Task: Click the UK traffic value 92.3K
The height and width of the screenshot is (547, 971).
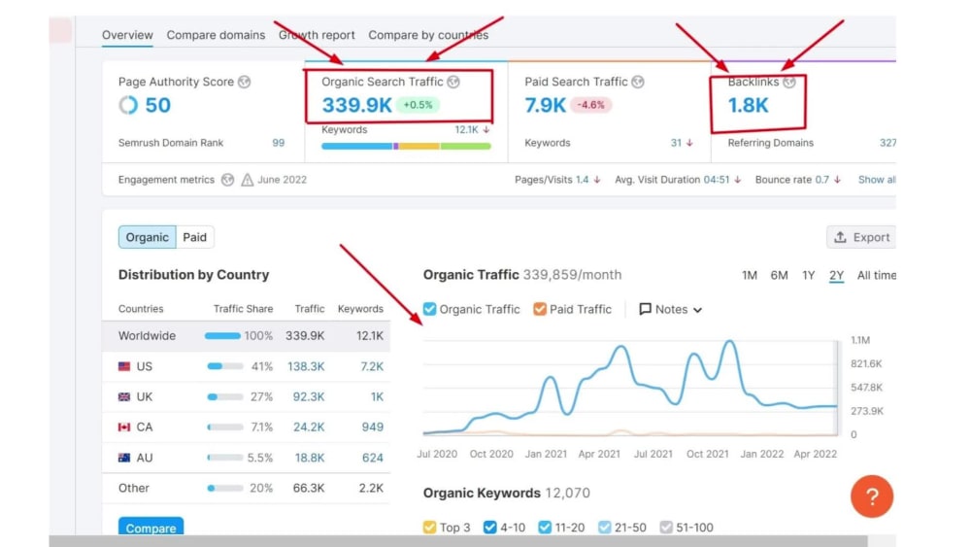Action: [x=309, y=396]
